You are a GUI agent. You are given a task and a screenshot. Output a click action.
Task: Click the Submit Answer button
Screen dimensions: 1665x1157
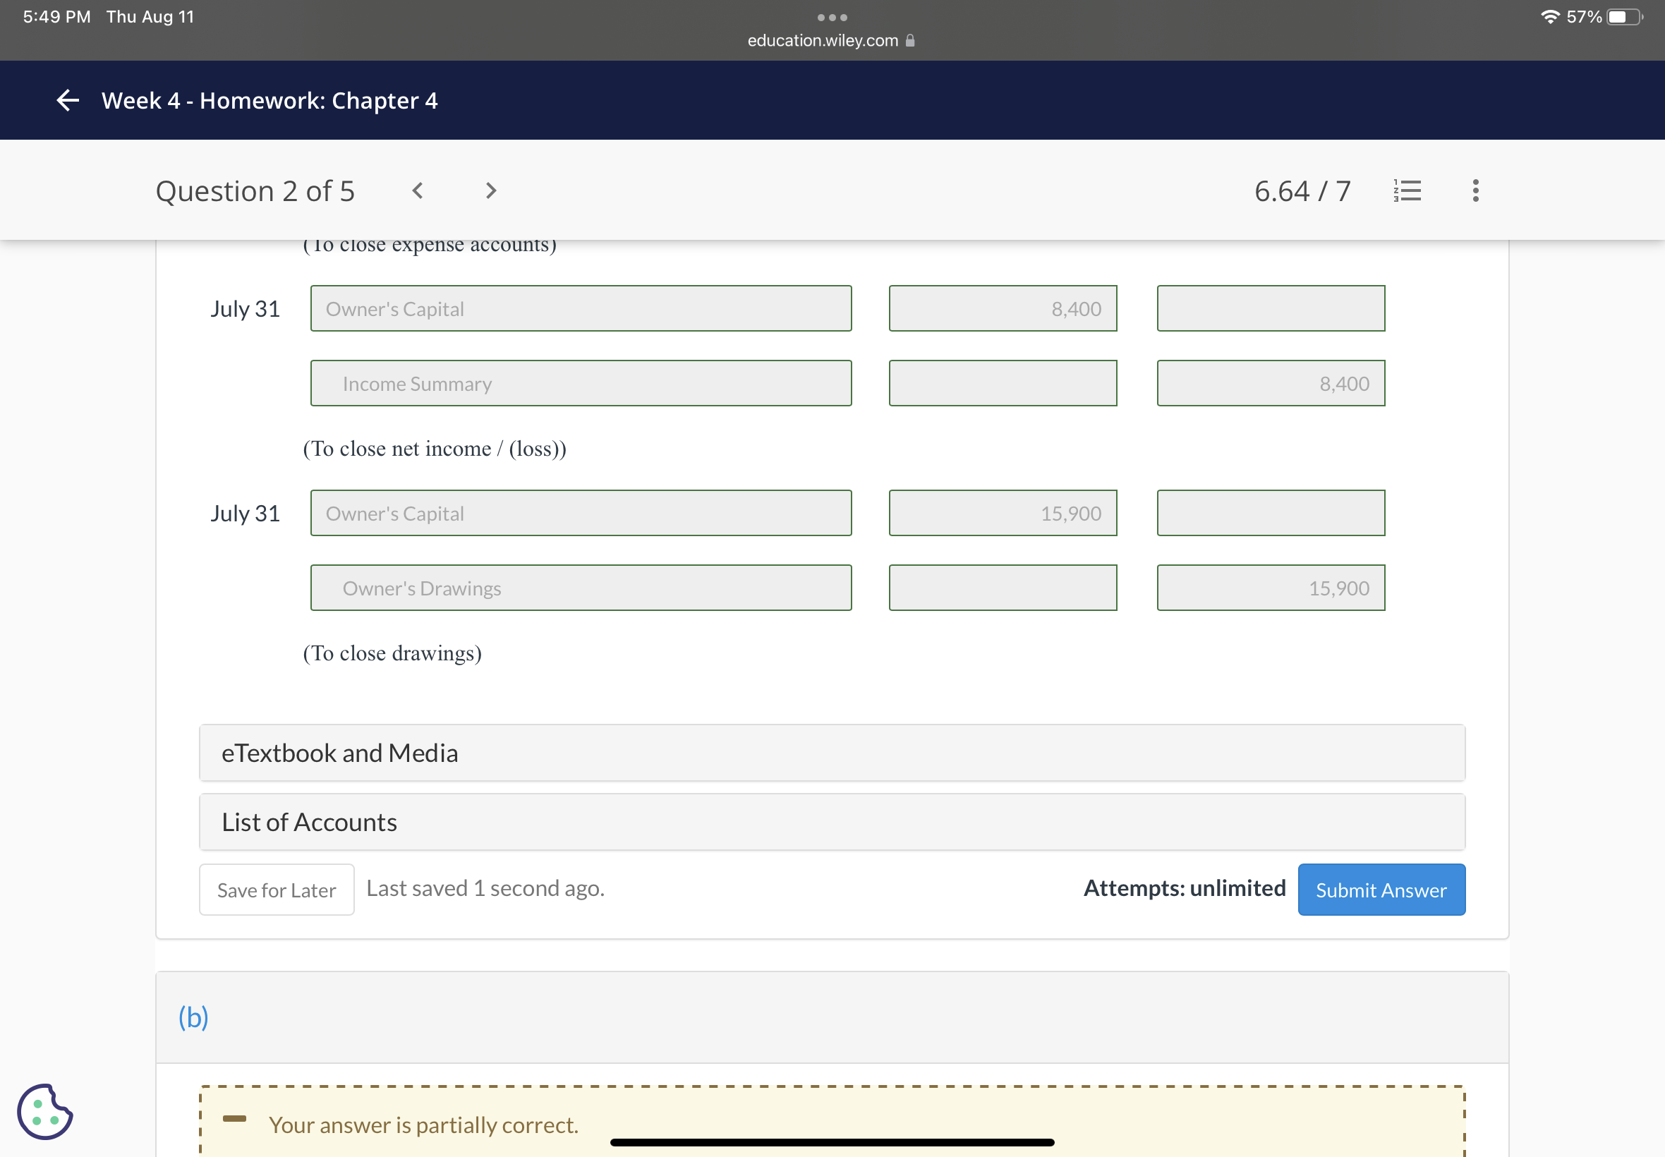(x=1381, y=890)
